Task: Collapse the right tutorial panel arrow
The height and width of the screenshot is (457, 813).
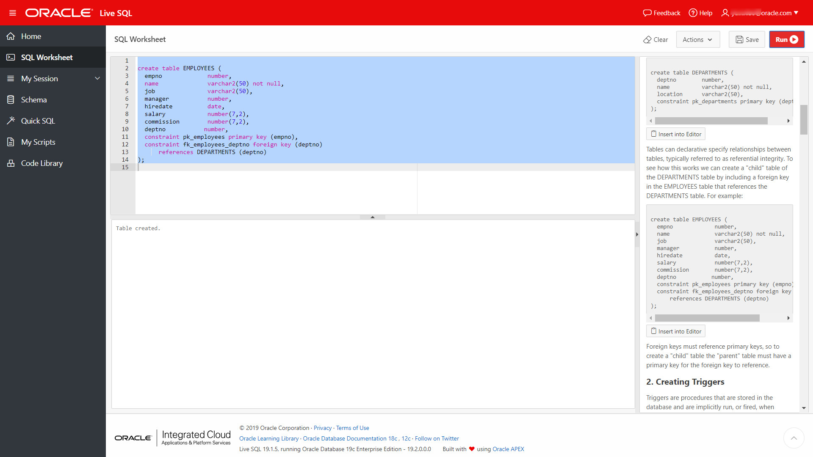Action: coord(637,234)
